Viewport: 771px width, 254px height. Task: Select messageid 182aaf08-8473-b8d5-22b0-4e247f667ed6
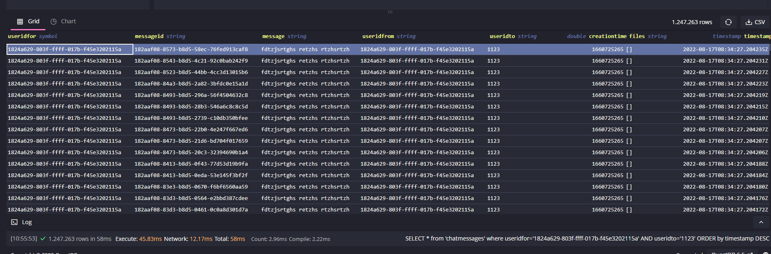click(191, 129)
